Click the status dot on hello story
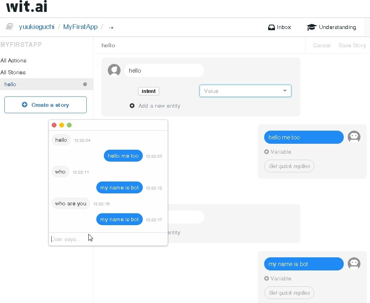This screenshot has width=370, height=303. tap(85, 84)
